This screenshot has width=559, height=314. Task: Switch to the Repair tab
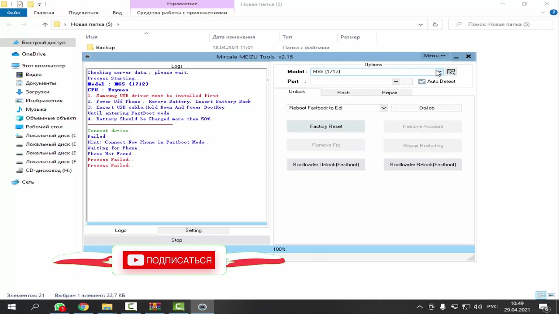click(x=390, y=92)
